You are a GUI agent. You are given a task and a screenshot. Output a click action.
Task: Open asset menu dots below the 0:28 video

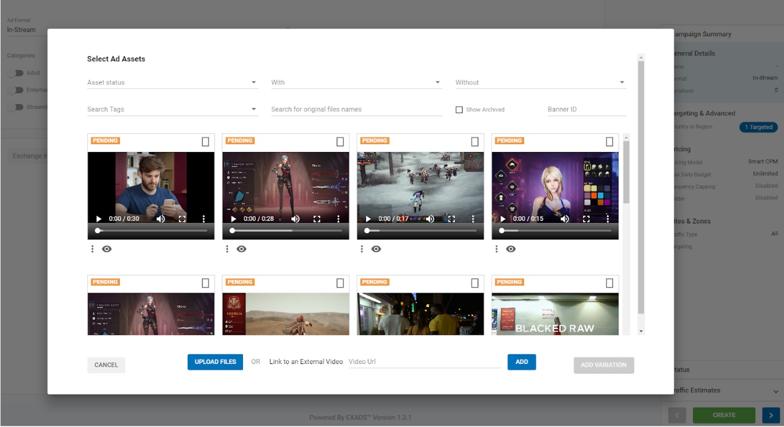click(x=227, y=249)
